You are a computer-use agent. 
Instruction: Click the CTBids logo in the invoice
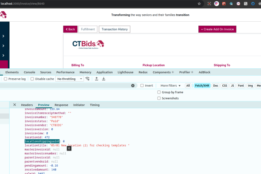[x=88, y=45]
